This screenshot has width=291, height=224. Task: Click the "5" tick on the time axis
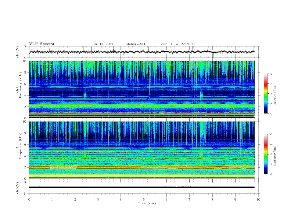[x=144, y=199]
